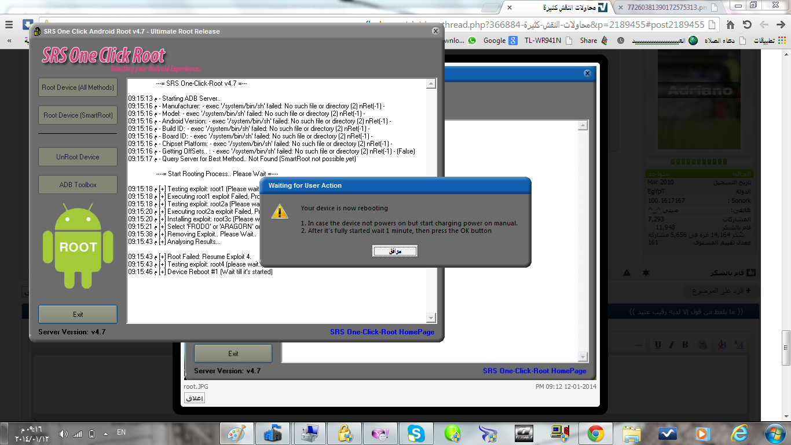Close the image popup with إغلاق button
The image size is (791, 445).
(x=195, y=398)
